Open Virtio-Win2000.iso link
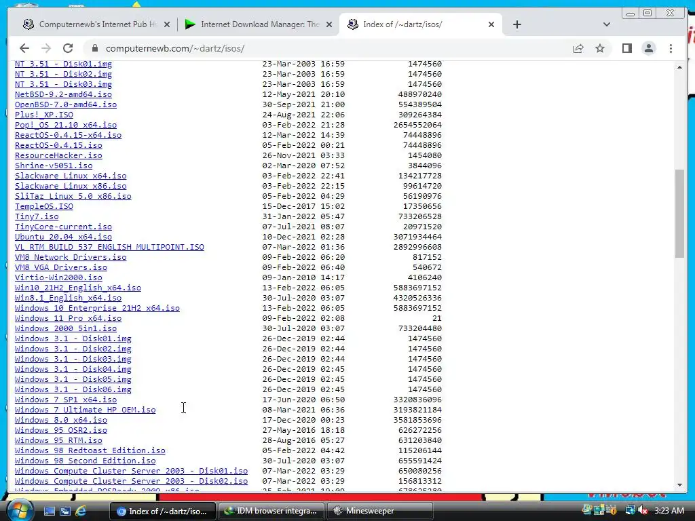 coord(58,277)
